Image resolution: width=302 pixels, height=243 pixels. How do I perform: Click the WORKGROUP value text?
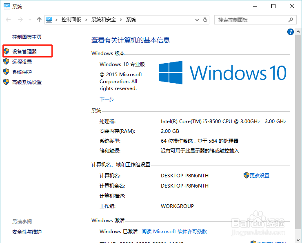pyautogui.click(x=178, y=206)
